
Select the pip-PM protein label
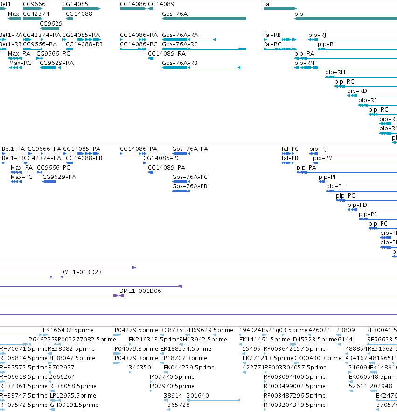pos(323,158)
